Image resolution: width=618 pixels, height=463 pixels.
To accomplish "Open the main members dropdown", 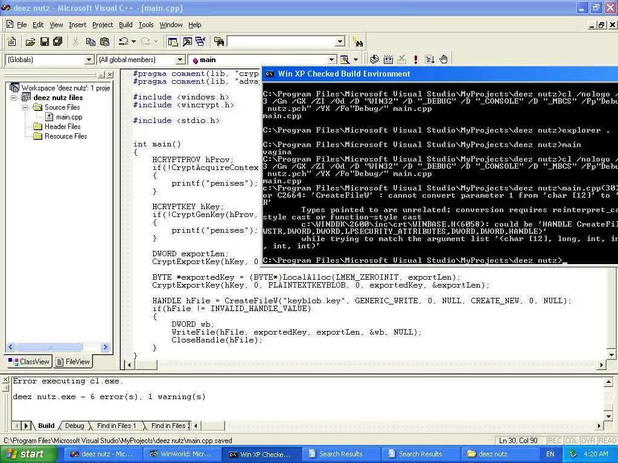I will click(332, 60).
